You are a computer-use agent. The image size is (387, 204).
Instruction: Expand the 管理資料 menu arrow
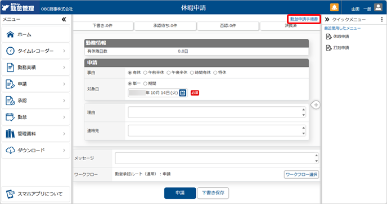pyautogui.click(x=64, y=134)
